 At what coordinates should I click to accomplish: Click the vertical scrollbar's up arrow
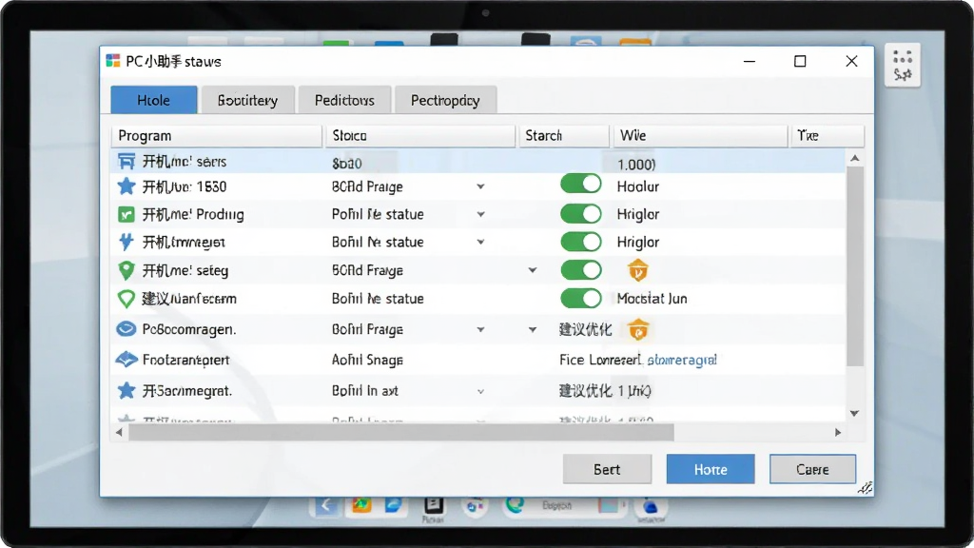855,159
